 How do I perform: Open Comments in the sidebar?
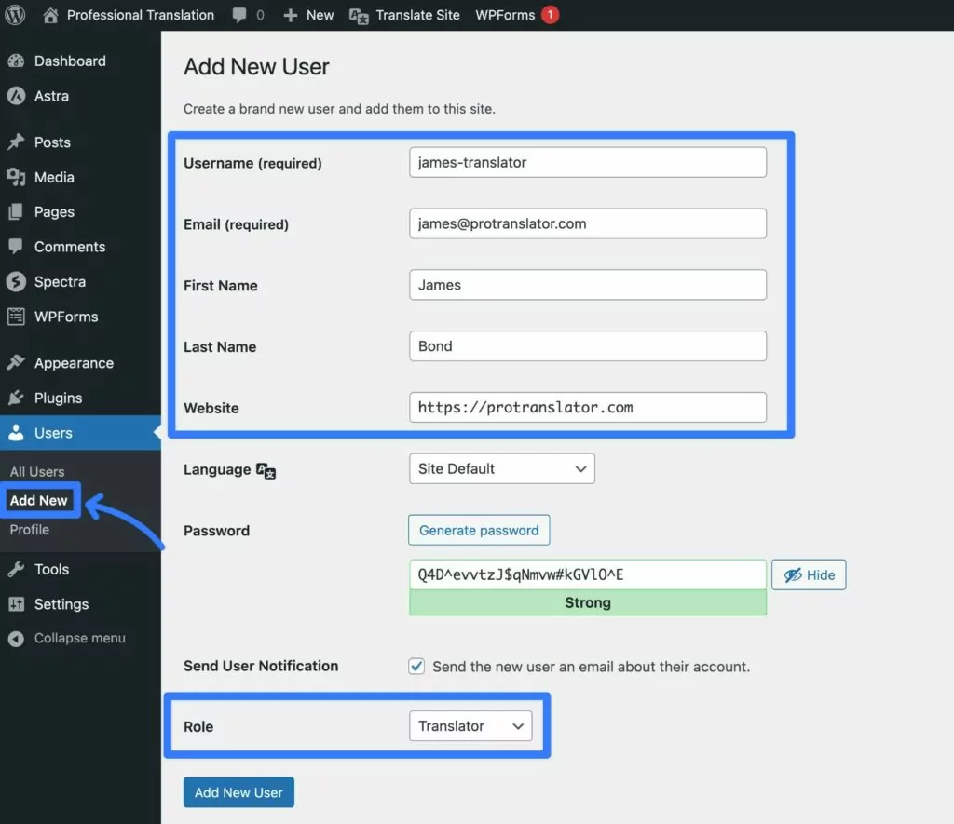(x=70, y=247)
